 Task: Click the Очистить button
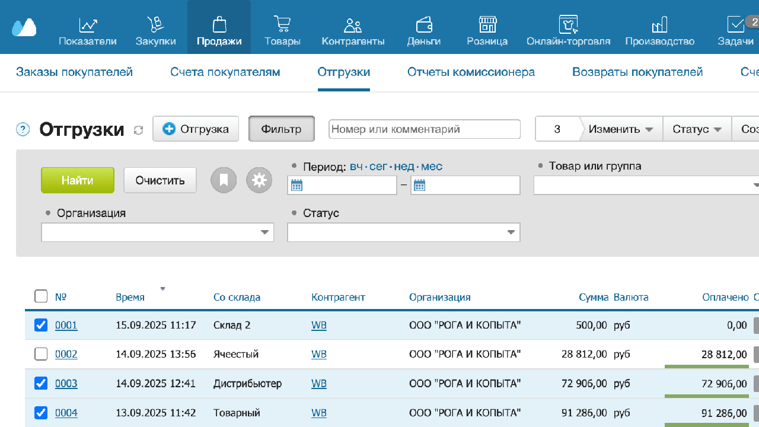click(160, 180)
